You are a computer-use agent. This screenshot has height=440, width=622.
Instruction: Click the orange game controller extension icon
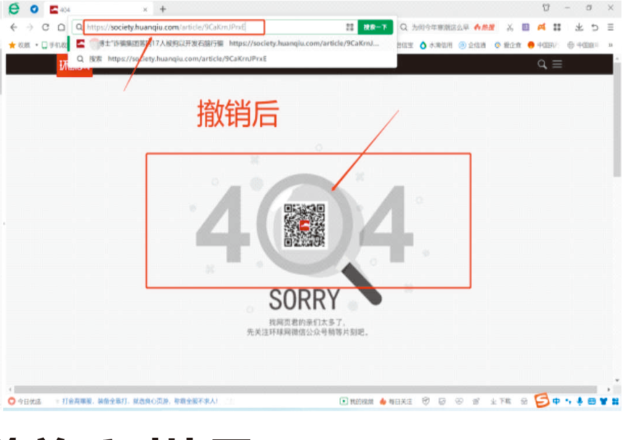[542, 27]
